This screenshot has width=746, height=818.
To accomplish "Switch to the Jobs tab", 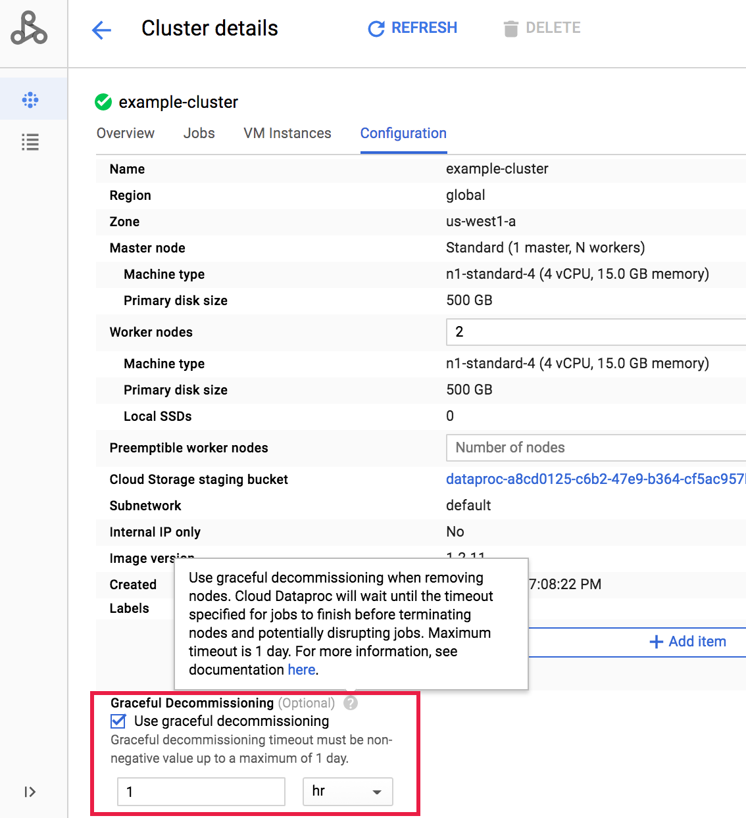I will click(199, 133).
